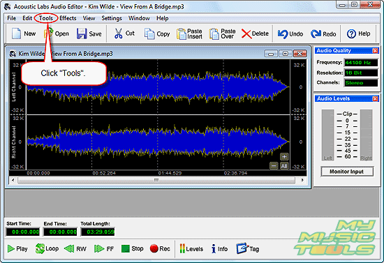Click the Start Time field
This screenshot has width=384, height=263.
(x=23, y=232)
